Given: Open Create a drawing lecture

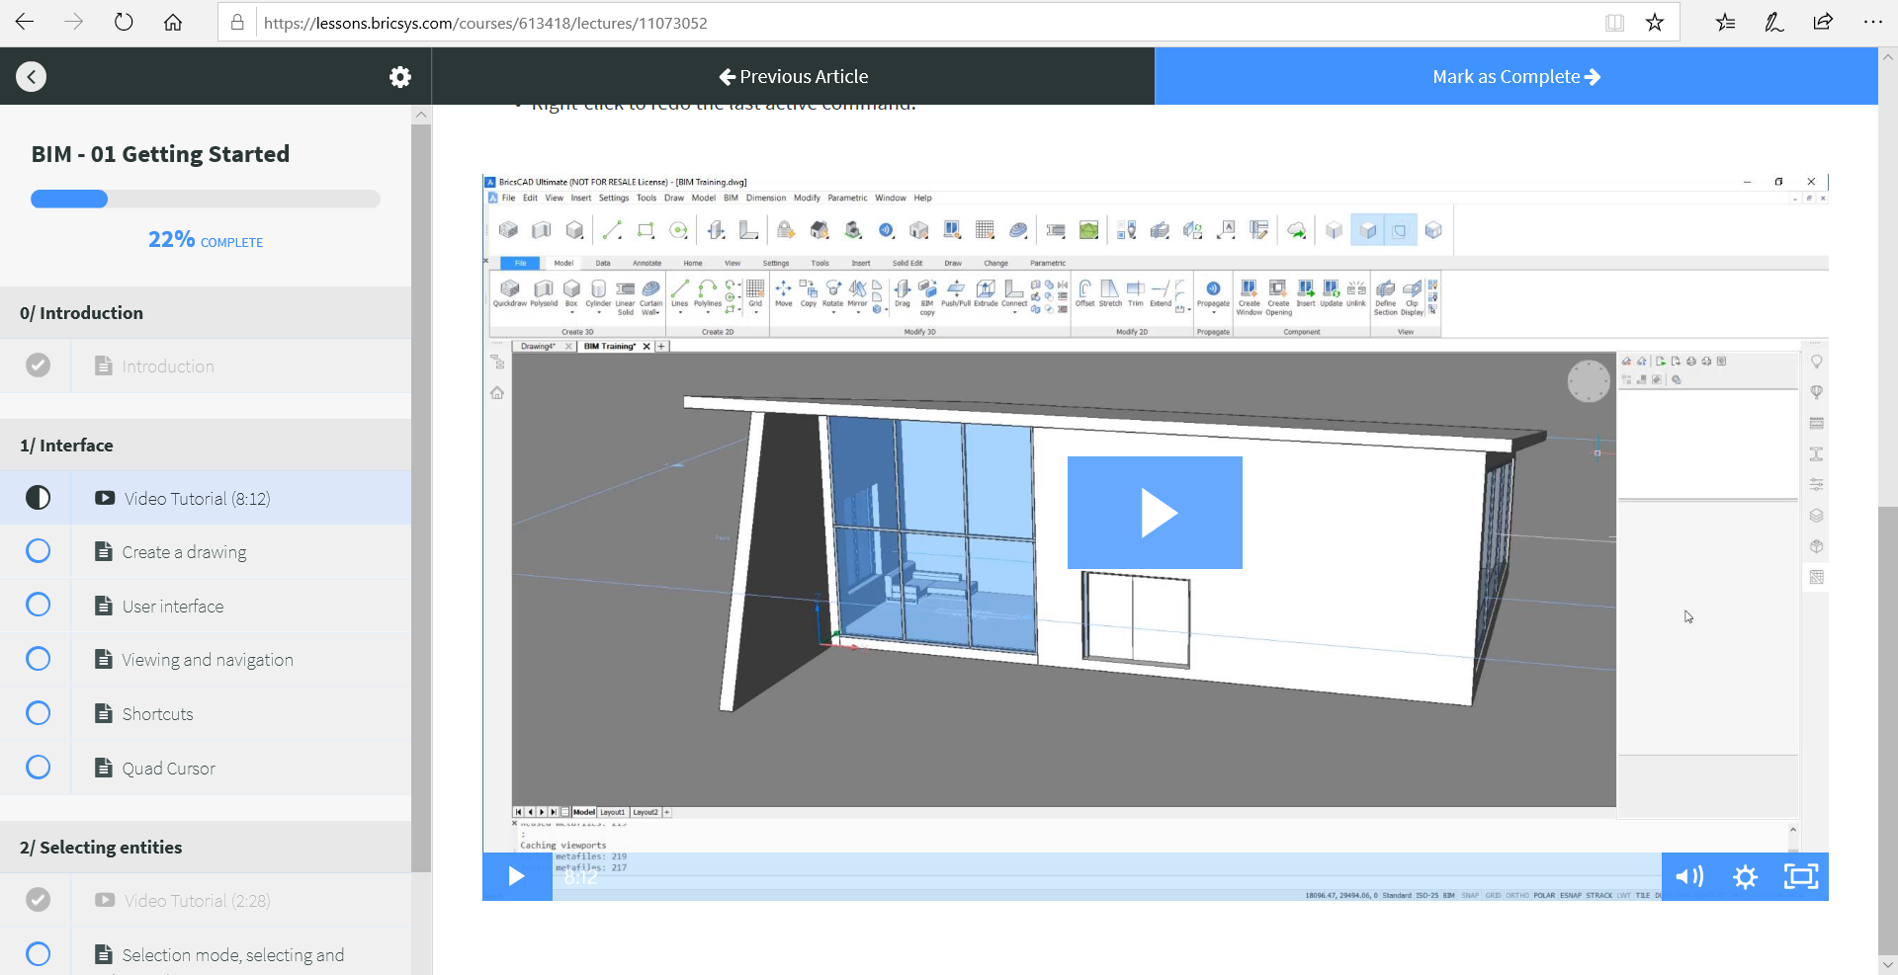Looking at the screenshot, I should click(184, 552).
